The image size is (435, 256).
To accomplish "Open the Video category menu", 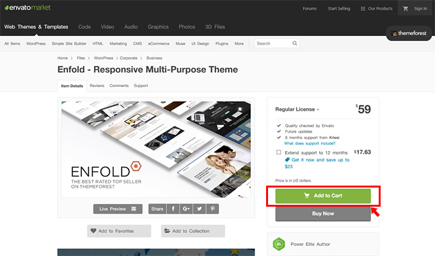I will coord(107,27).
